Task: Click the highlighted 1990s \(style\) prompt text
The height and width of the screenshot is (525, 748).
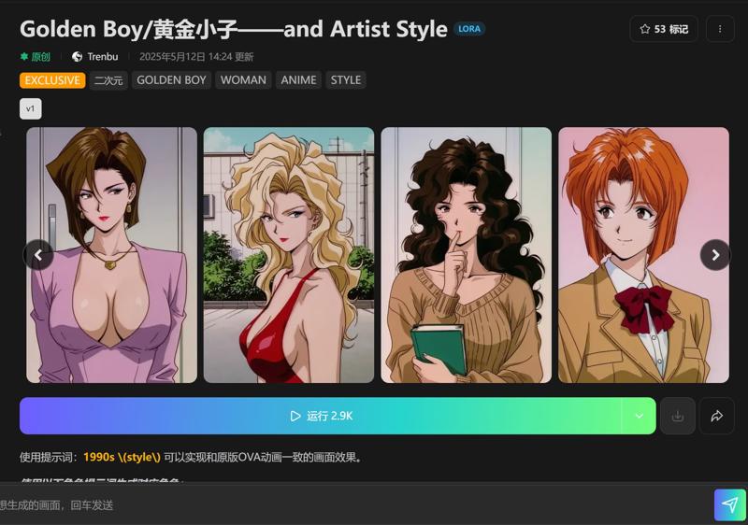Action: pyautogui.click(x=122, y=458)
